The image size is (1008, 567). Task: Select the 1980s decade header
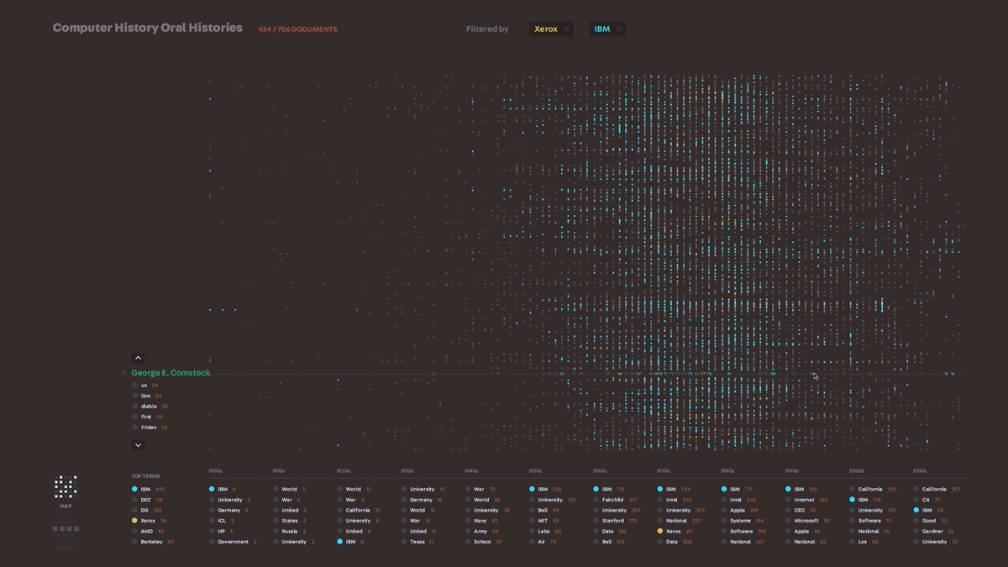click(x=727, y=471)
